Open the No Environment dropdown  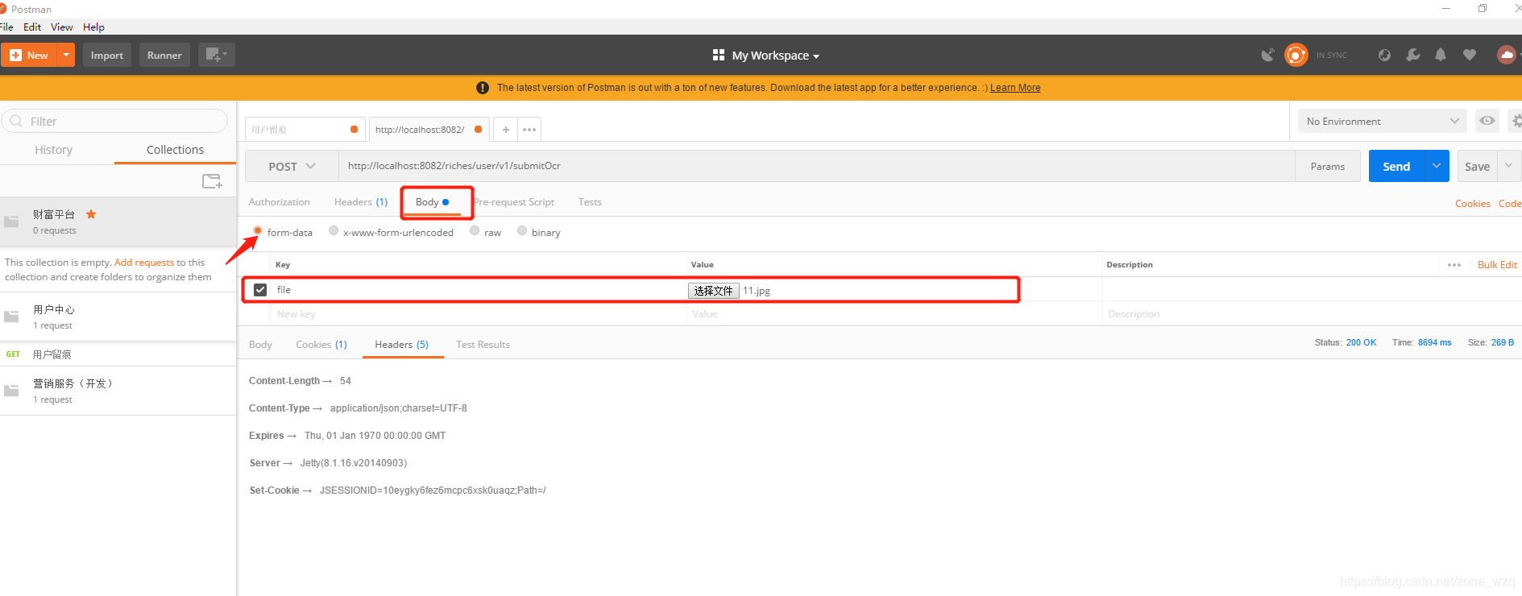[x=1383, y=121]
